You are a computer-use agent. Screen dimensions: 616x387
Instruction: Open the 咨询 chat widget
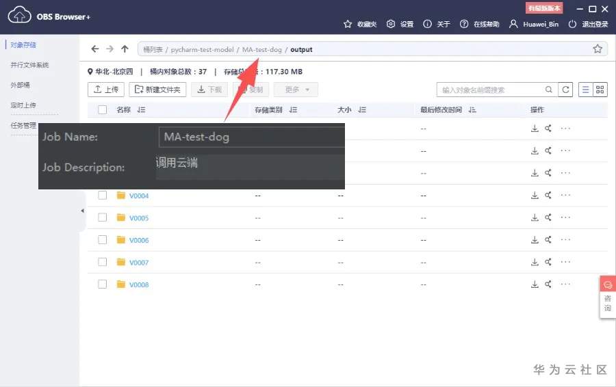click(607, 297)
